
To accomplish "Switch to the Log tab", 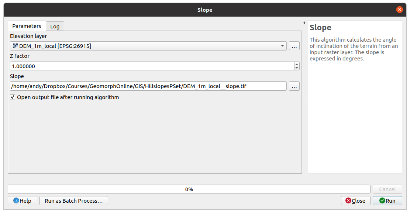I will click(x=55, y=27).
